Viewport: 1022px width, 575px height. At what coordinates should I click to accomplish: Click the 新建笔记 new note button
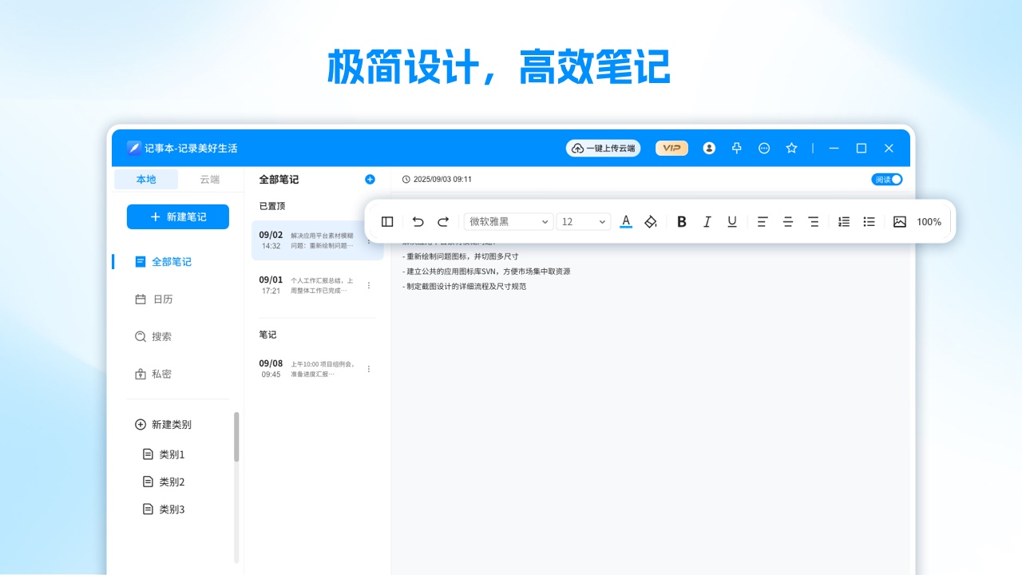click(177, 216)
